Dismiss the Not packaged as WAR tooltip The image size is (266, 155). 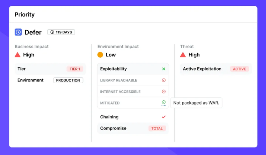tap(196, 103)
